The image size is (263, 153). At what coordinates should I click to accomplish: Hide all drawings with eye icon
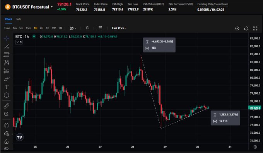click(7, 149)
